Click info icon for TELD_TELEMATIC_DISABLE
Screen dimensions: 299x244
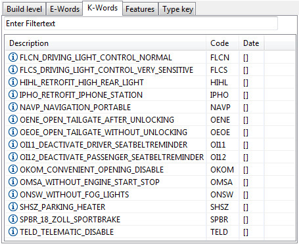point(13,232)
